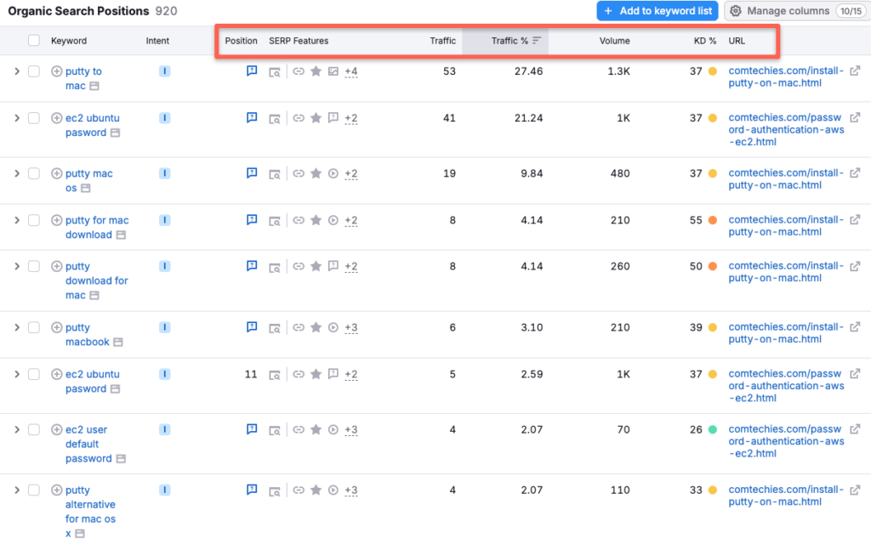The width and height of the screenshot is (871, 544).
Task: Check the checkbox for ec2 user default password
Action: (x=34, y=429)
